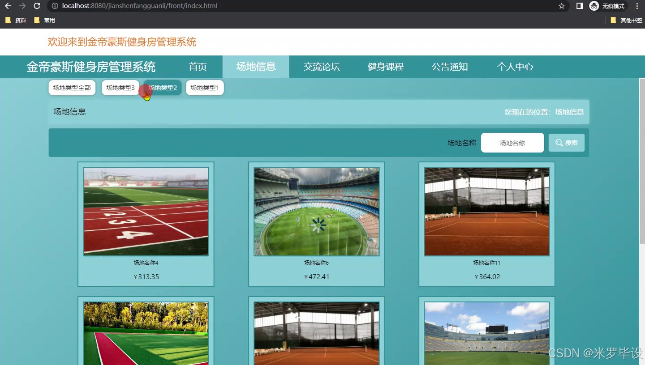Click the 场地名称 label beside the search box
The image size is (645, 365).
tap(462, 143)
